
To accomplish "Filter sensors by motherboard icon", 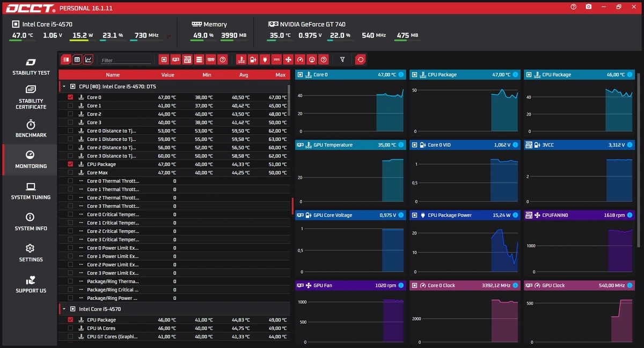I will (x=187, y=59).
